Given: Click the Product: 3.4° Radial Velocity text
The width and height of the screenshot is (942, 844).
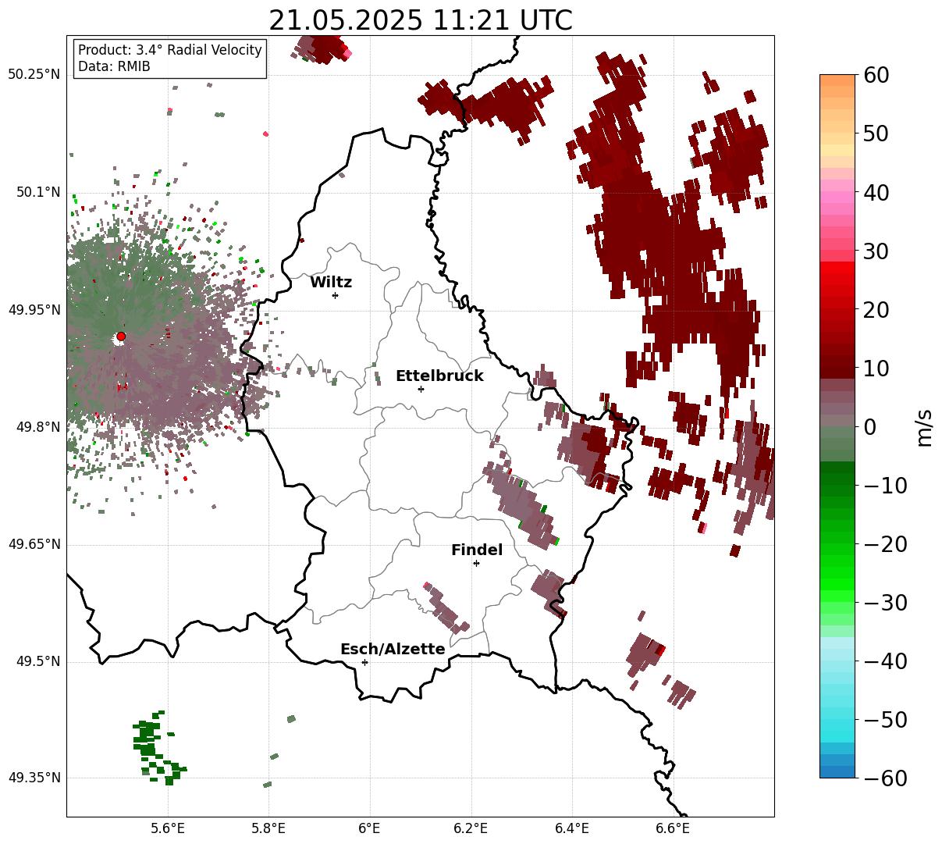Looking at the screenshot, I should (x=170, y=50).
